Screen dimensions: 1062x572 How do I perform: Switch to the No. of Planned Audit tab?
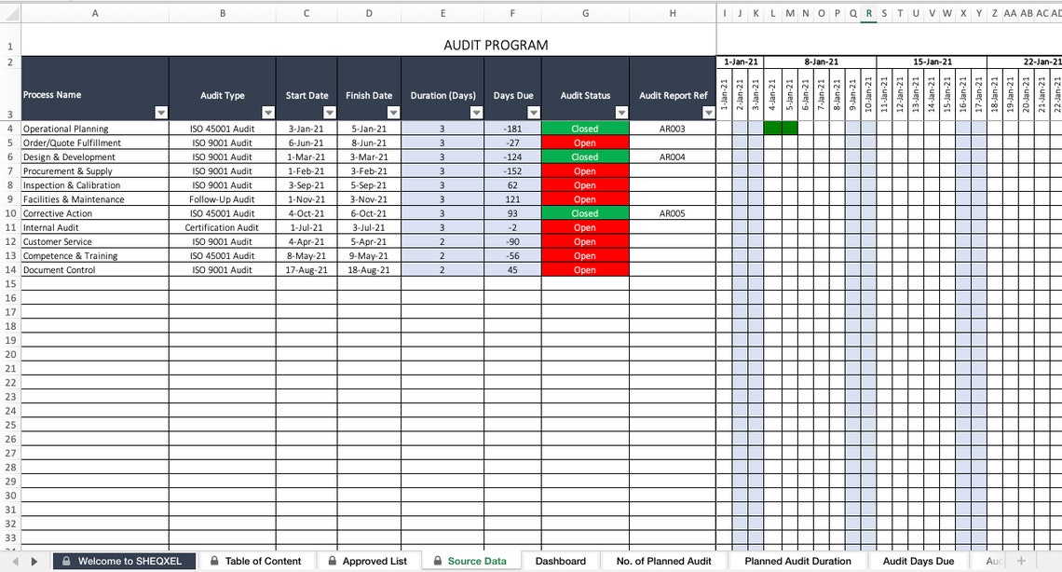[x=664, y=561]
